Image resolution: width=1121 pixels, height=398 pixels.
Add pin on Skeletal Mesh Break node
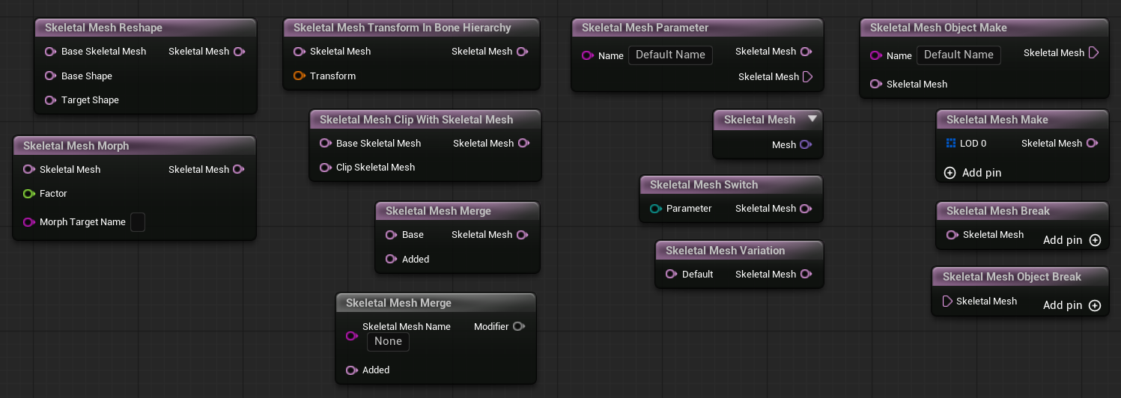pos(1072,240)
